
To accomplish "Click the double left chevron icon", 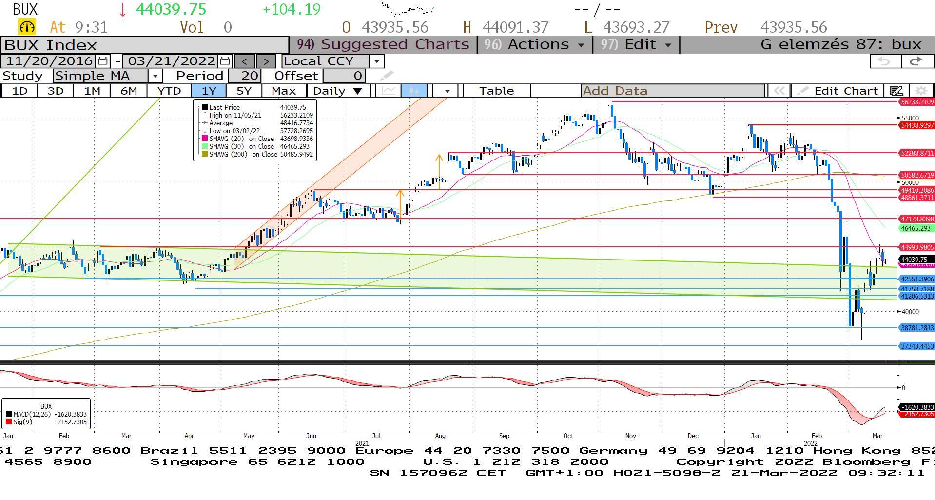I will pos(779,91).
